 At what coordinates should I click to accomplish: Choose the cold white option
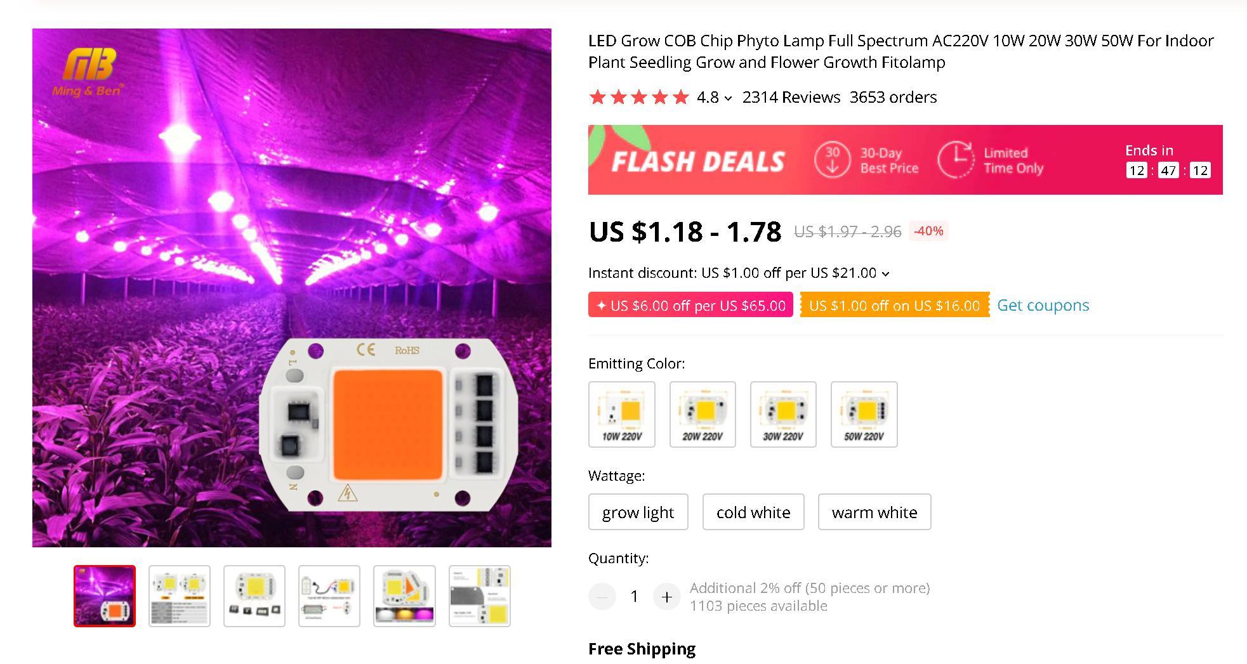pyautogui.click(x=753, y=512)
